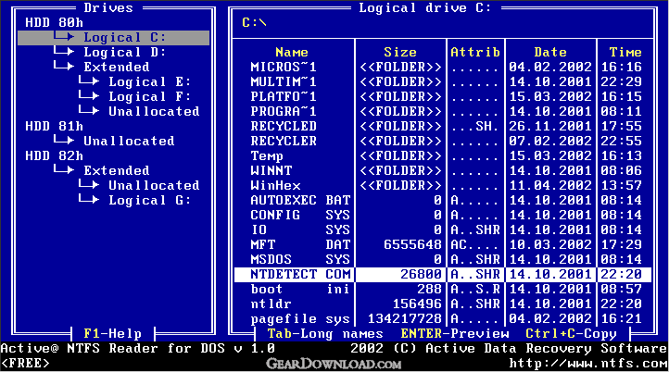This screenshot has height=372, width=669.
Task: Click the C:\ path at the top
Action: (x=254, y=22)
